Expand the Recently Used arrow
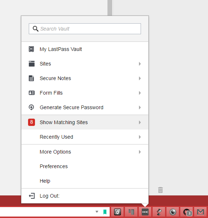Screen dimensions: 208x218 pyautogui.click(x=140, y=137)
